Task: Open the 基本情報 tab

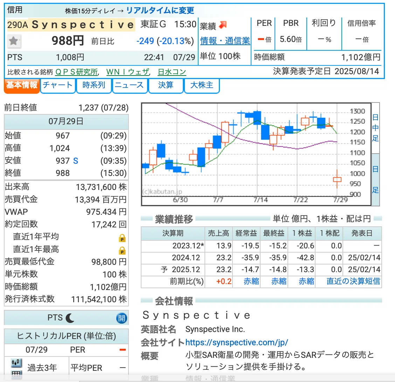Action: 22,86
